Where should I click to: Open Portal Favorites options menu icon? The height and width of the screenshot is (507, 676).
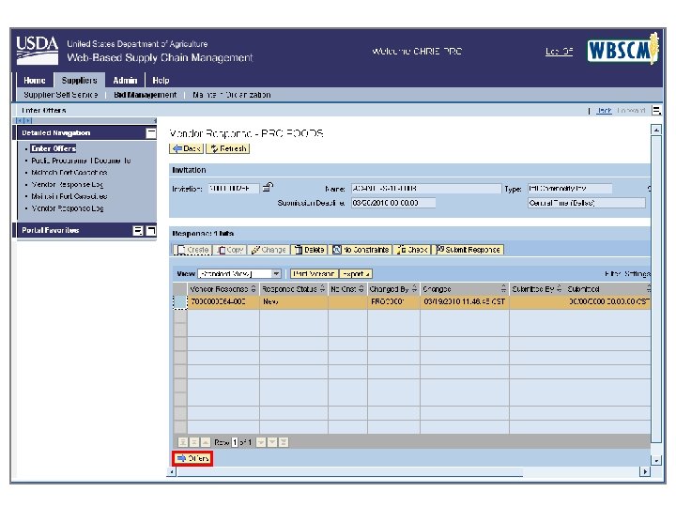coord(137,230)
